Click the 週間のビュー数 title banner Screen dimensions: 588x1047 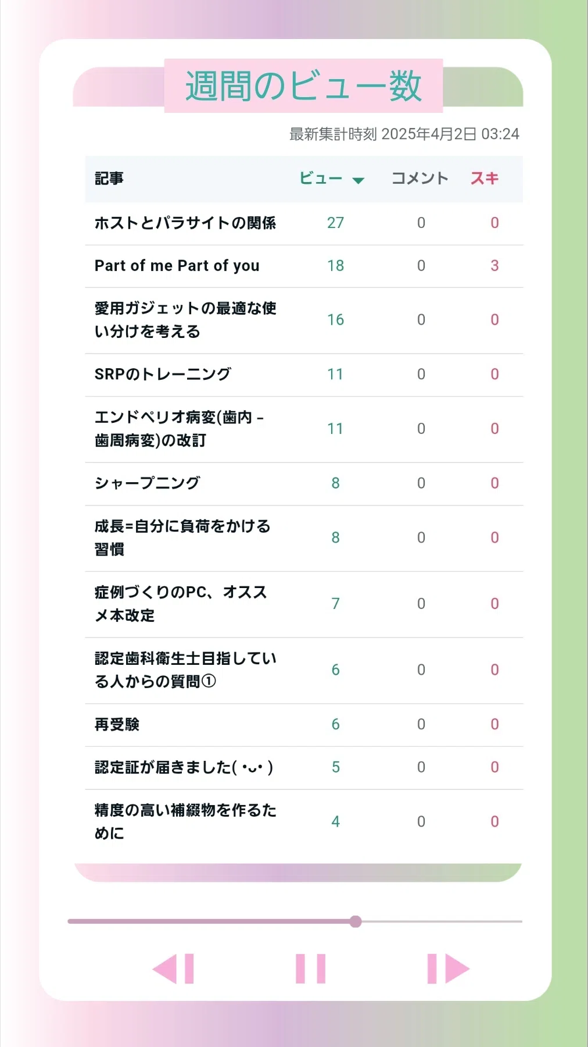coord(303,86)
